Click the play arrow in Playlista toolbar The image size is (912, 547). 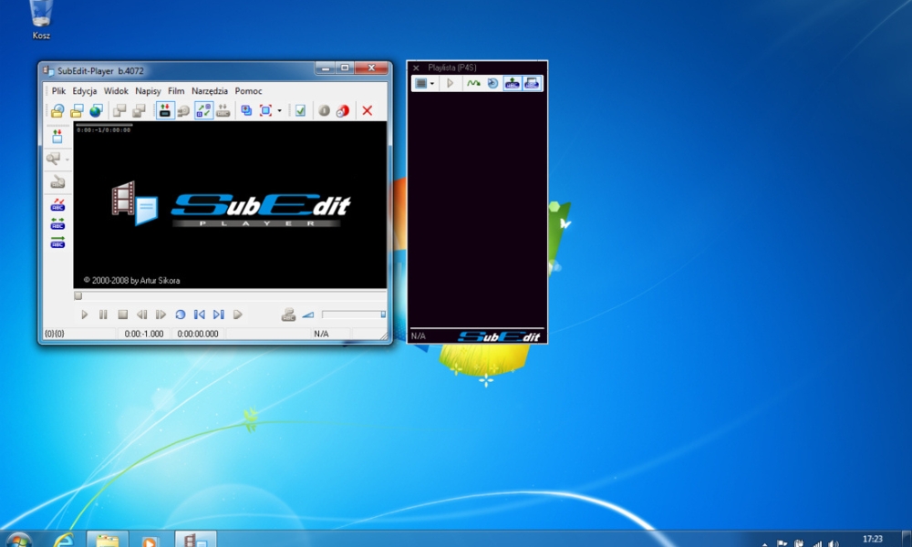point(451,83)
